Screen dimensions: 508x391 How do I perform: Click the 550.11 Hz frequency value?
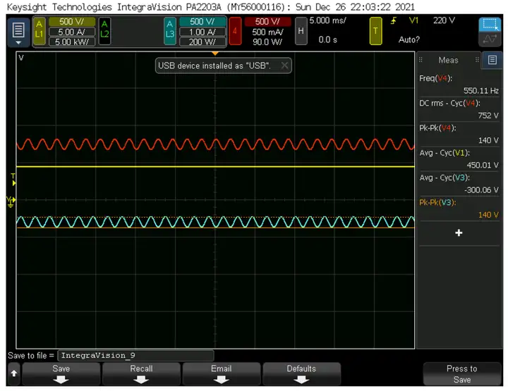[480, 91]
